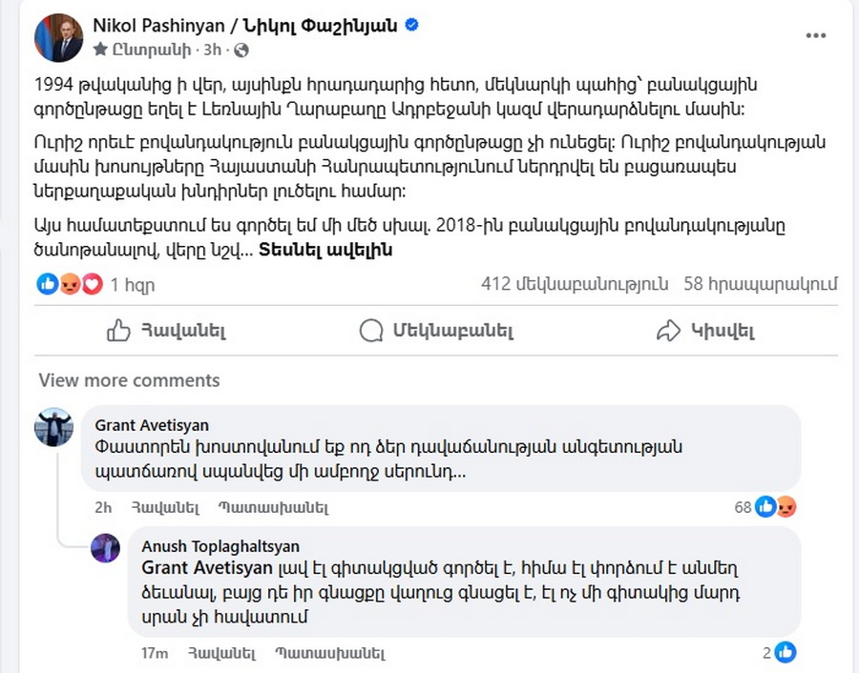The height and width of the screenshot is (673, 859).
Task: Expand View more comments
Action: point(129,380)
